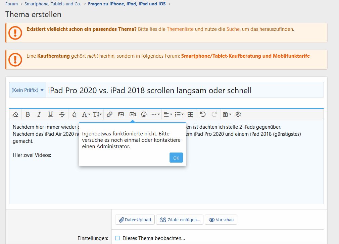Click the Einstellungen: label
Image resolution: width=339 pixels, height=244 pixels.
[x=93, y=238]
